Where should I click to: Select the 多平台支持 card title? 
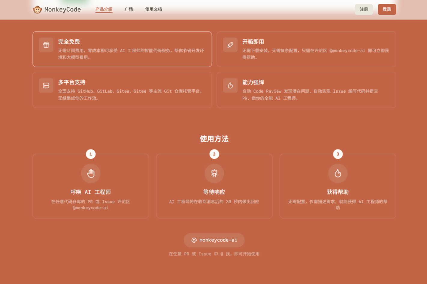click(72, 82)
